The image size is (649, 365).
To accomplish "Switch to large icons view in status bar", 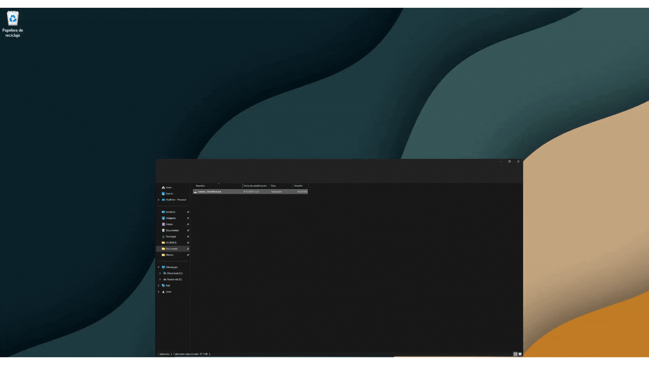I will 520,354.
